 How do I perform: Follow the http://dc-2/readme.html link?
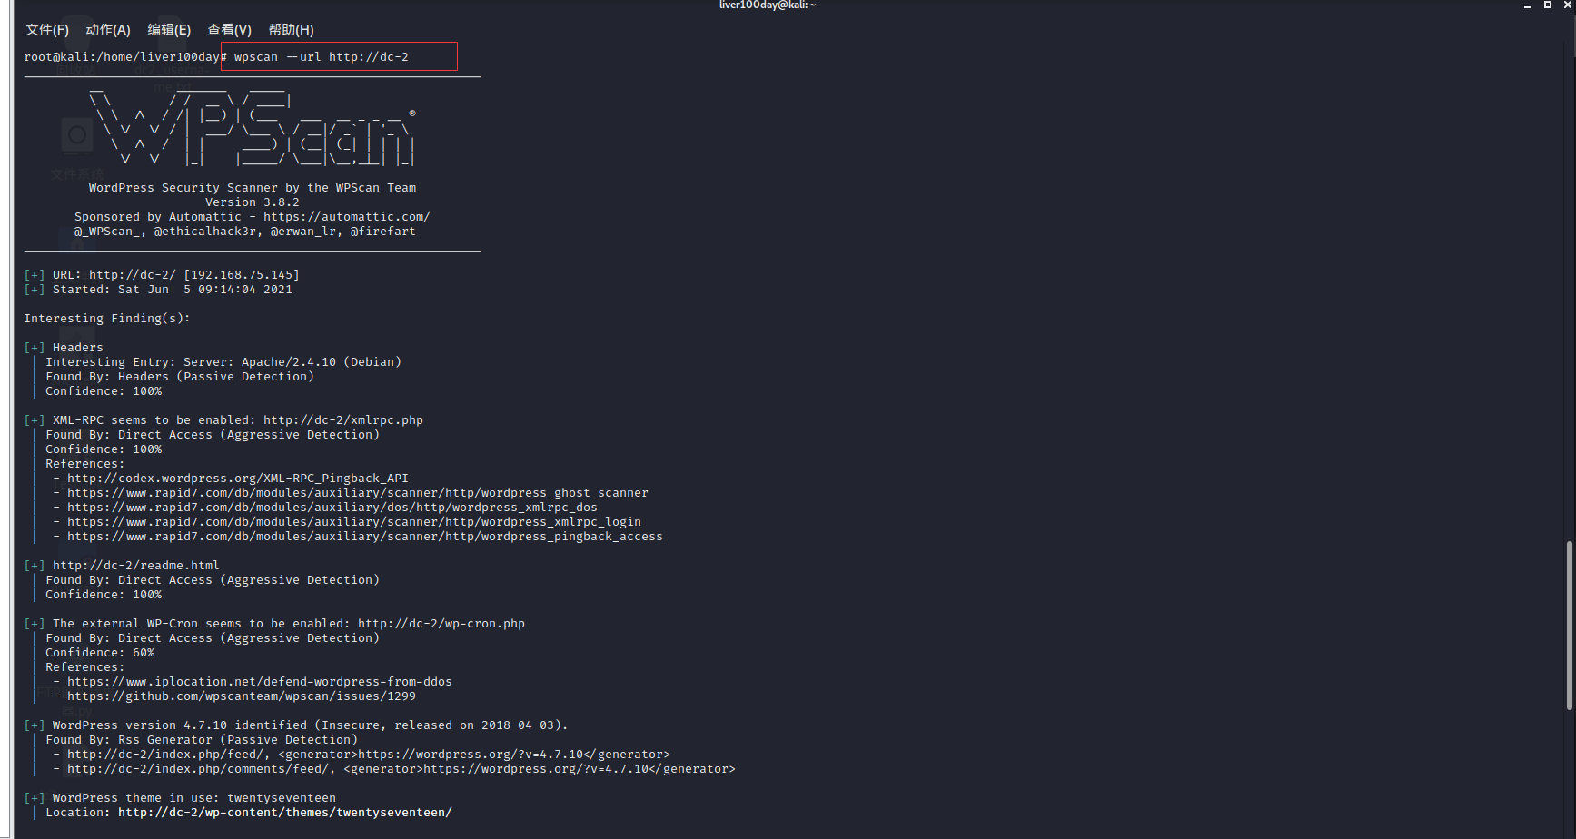pos(135,565)
